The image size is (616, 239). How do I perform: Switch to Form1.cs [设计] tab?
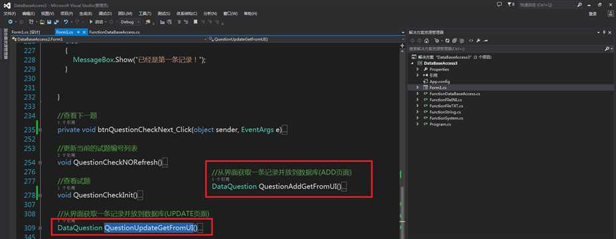click(x=25, y=33)
